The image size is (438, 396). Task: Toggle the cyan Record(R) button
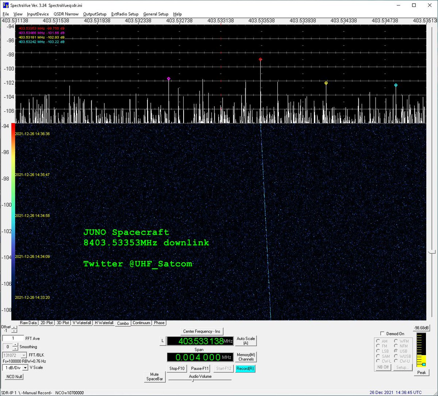tap(245, 369)
